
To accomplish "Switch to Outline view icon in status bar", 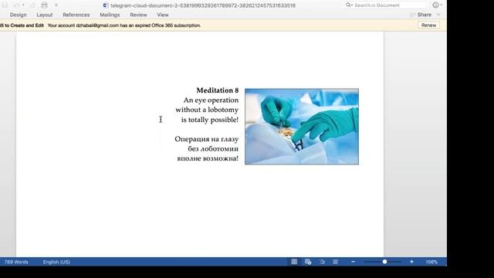I will [322, 262].
